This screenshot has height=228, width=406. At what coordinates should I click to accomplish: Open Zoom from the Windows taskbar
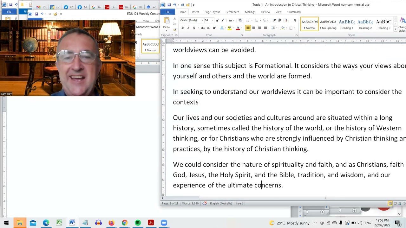click(x=164, y=223)
